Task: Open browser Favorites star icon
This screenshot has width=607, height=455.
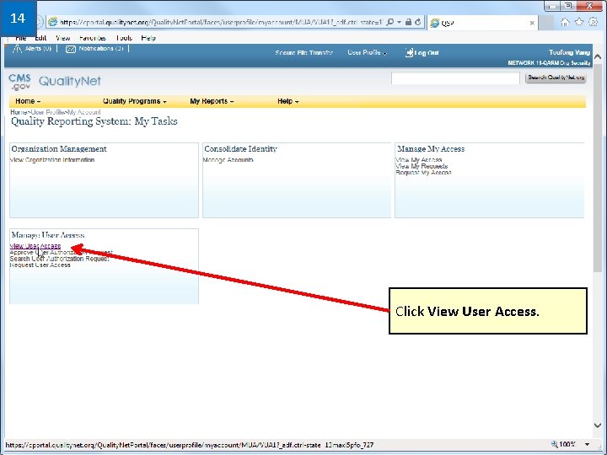Action: [578, 22]
